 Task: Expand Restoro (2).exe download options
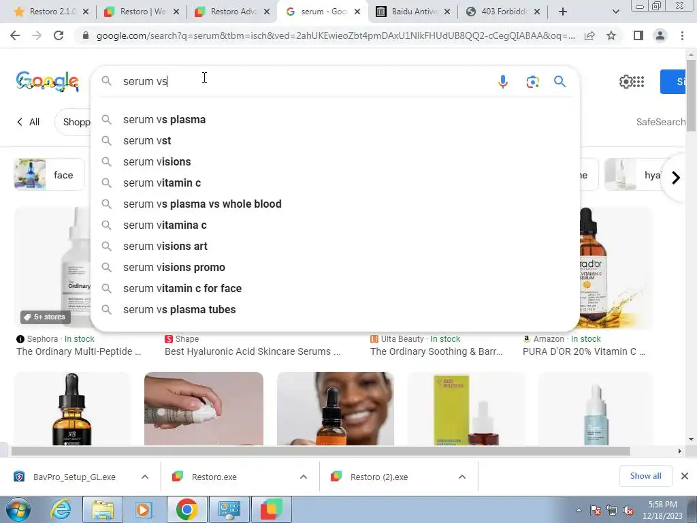point(462,477)
